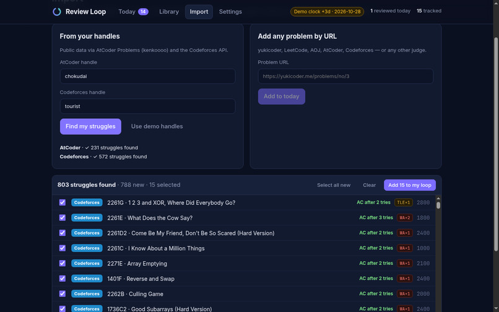Click the Demo clock badge
The width and height of the screenshot is (499, 312).
pos(327,12)
